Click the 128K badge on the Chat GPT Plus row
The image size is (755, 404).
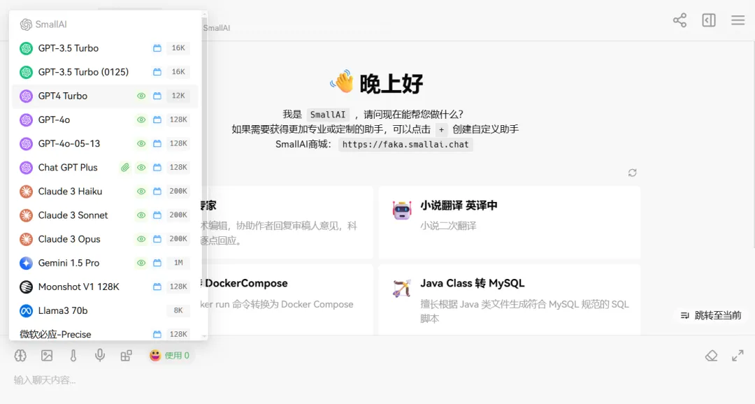click(178, 168)
